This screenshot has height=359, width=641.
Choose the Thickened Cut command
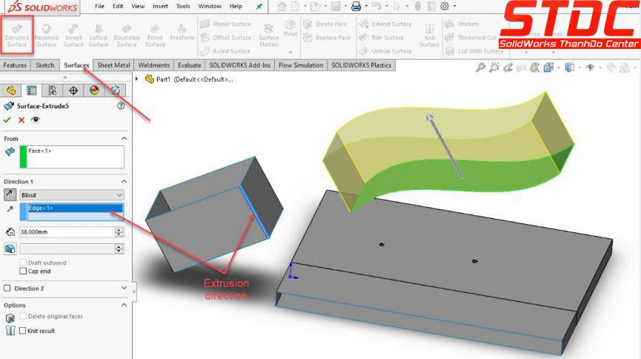(x=471, y=38)
